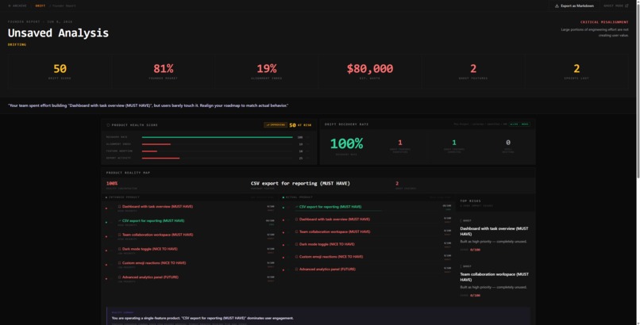
Task: Click green status dot for intended CSV export
Action: (106, 223)
